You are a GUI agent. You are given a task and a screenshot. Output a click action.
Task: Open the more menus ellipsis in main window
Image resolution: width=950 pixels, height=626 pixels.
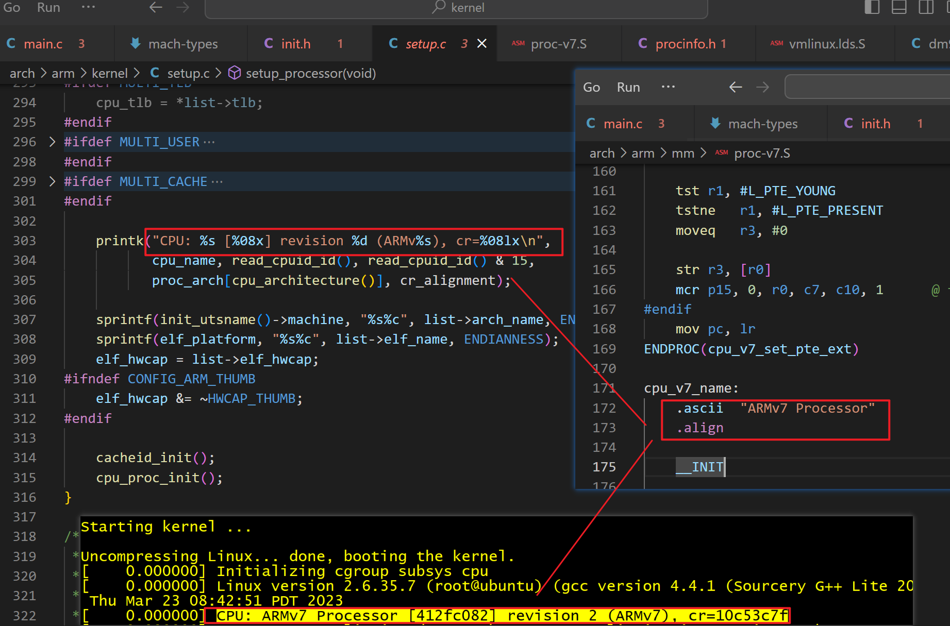88,7
